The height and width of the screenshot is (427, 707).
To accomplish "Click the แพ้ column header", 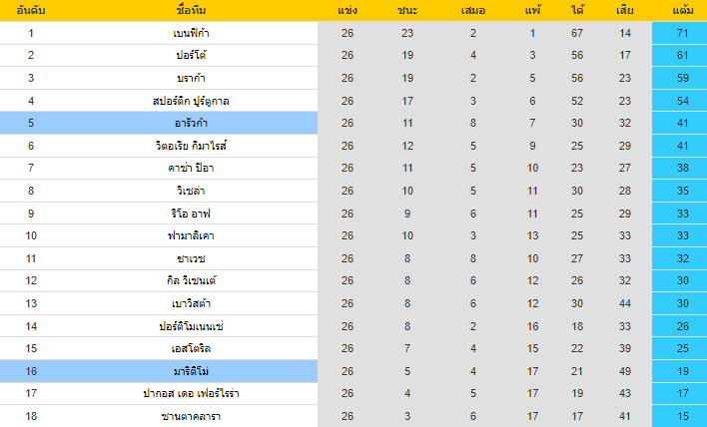I will (533, 11).
